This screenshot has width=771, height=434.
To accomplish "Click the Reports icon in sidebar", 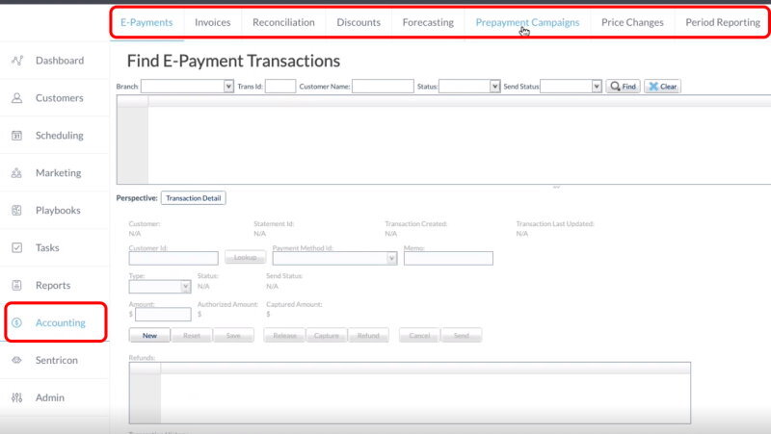I will click(x=17, y=286).
